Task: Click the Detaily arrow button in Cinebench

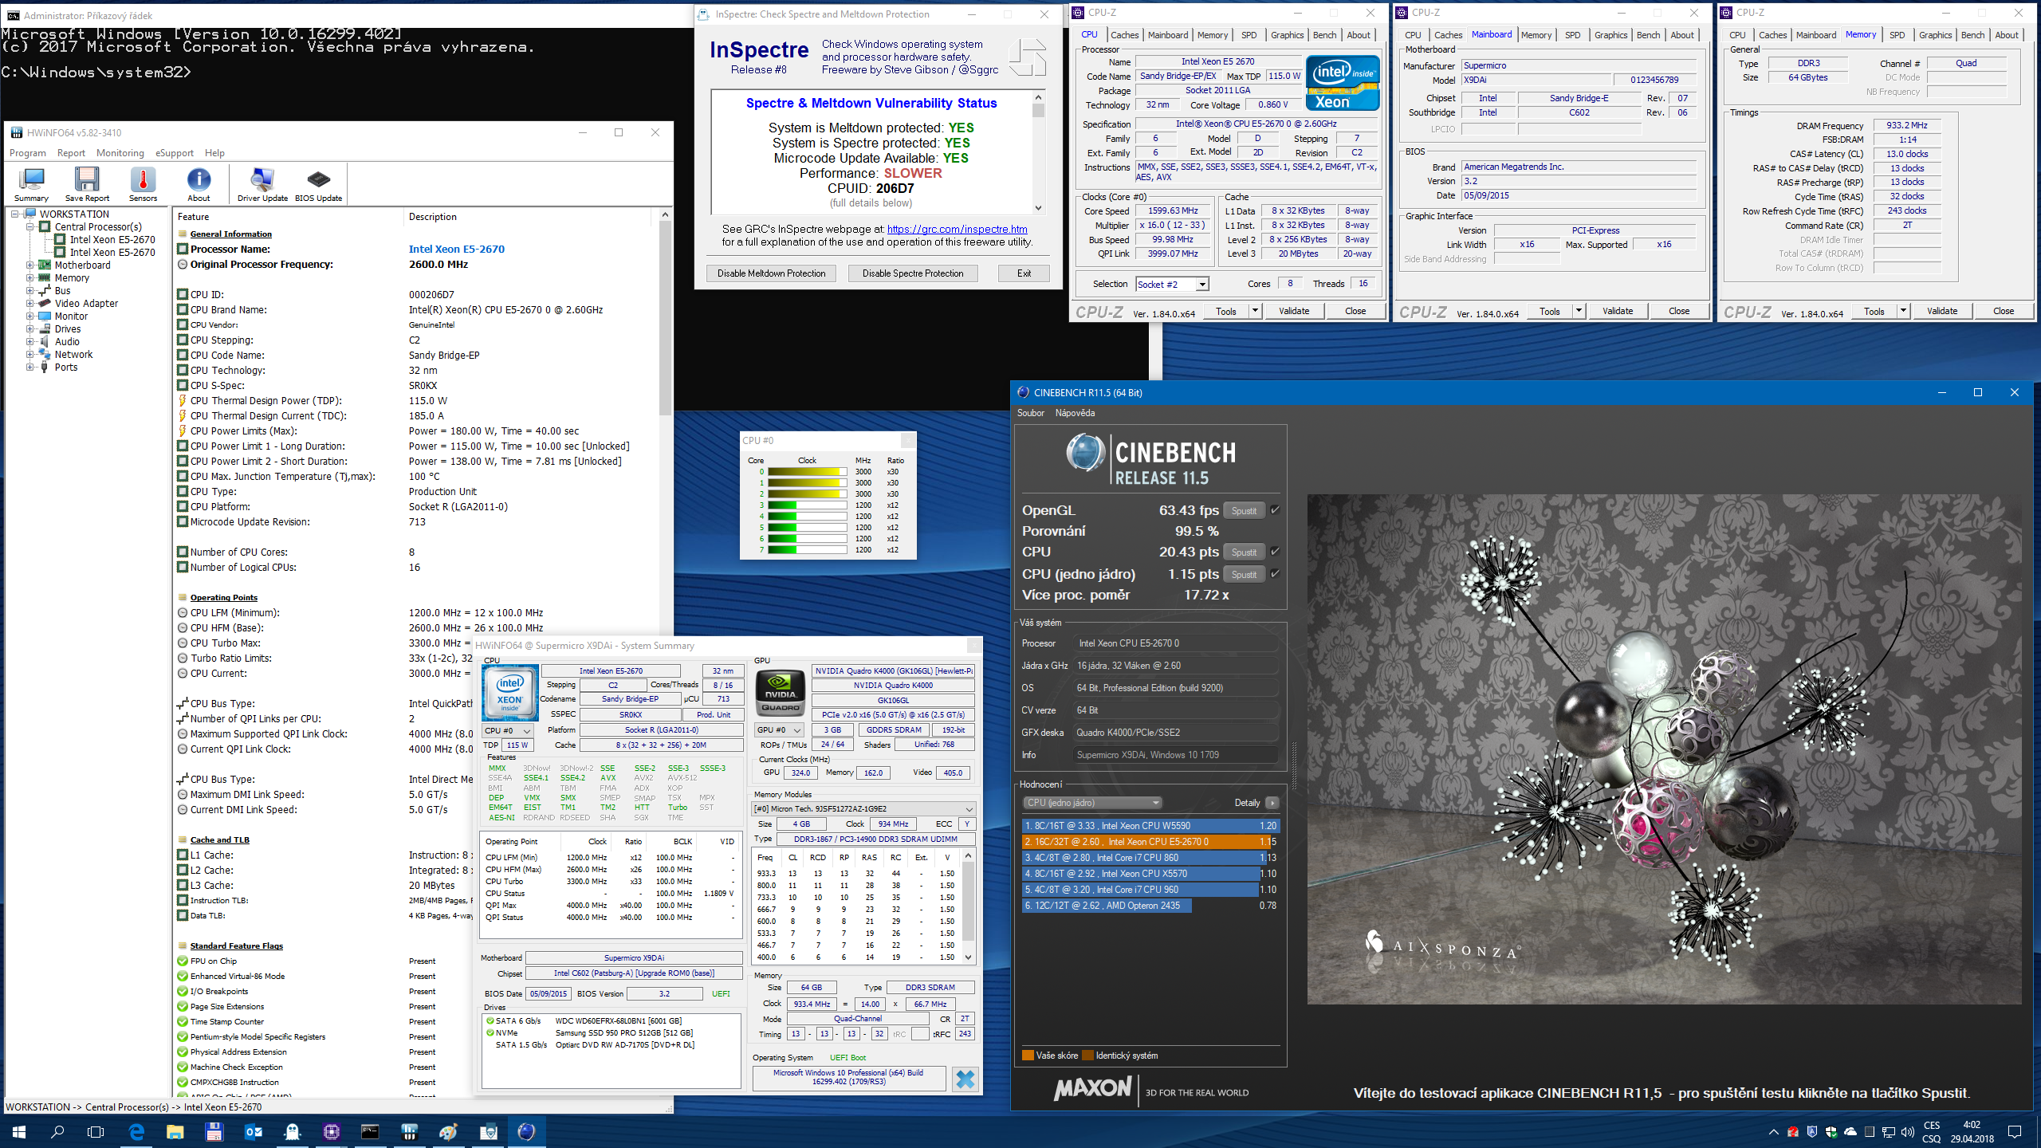Action: coord(1272,803)
